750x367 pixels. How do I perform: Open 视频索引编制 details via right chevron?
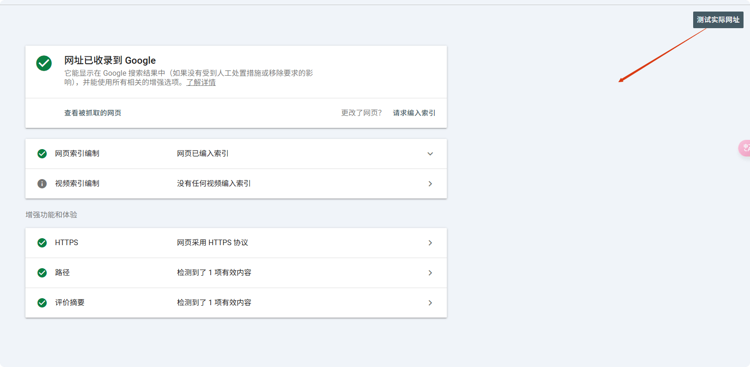click(430, 184)
